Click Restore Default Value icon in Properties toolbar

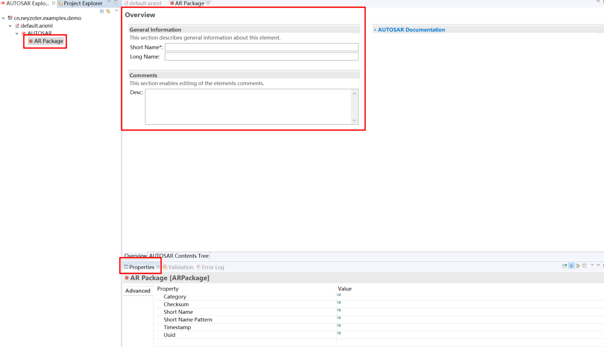[x=584, y=266]
